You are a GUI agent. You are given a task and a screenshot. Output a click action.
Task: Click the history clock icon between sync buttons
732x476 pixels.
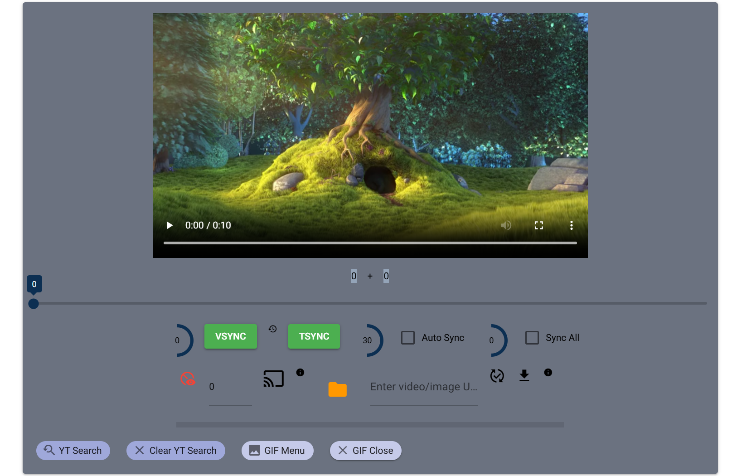[272, 329]
